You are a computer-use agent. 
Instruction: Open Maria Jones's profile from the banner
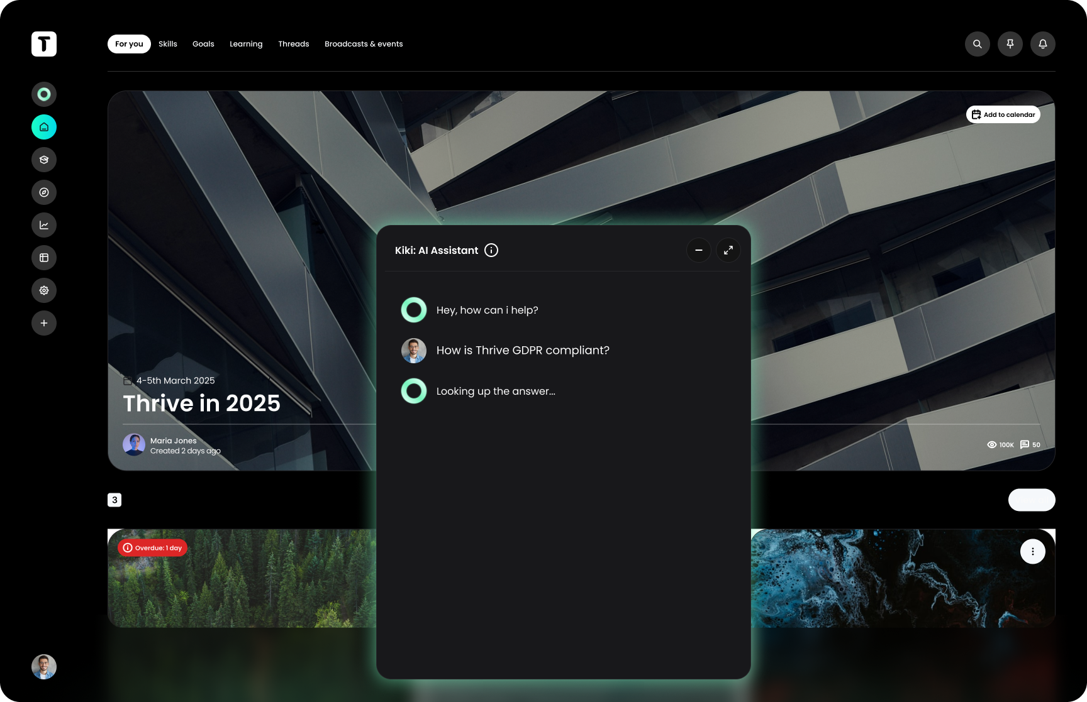[x=134, y=444]
